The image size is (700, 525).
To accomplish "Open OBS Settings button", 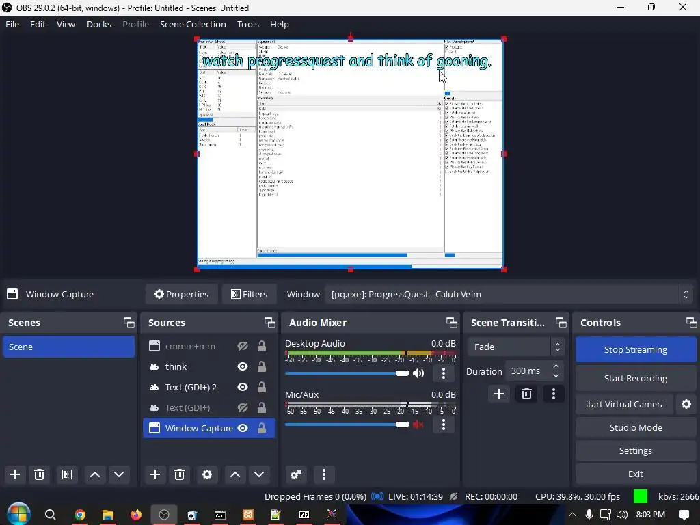I will coord(635,450).
